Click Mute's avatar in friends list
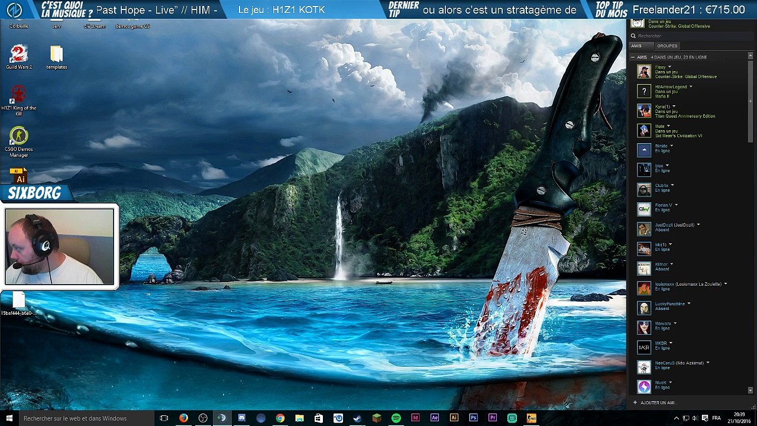This screenshot has width=757, height=426. (x=644, y=131)
